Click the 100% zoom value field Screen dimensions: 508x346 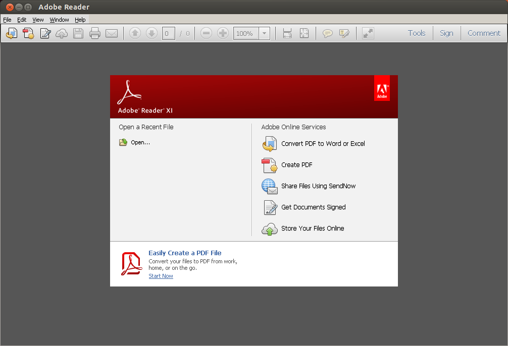tap(246, 33)
